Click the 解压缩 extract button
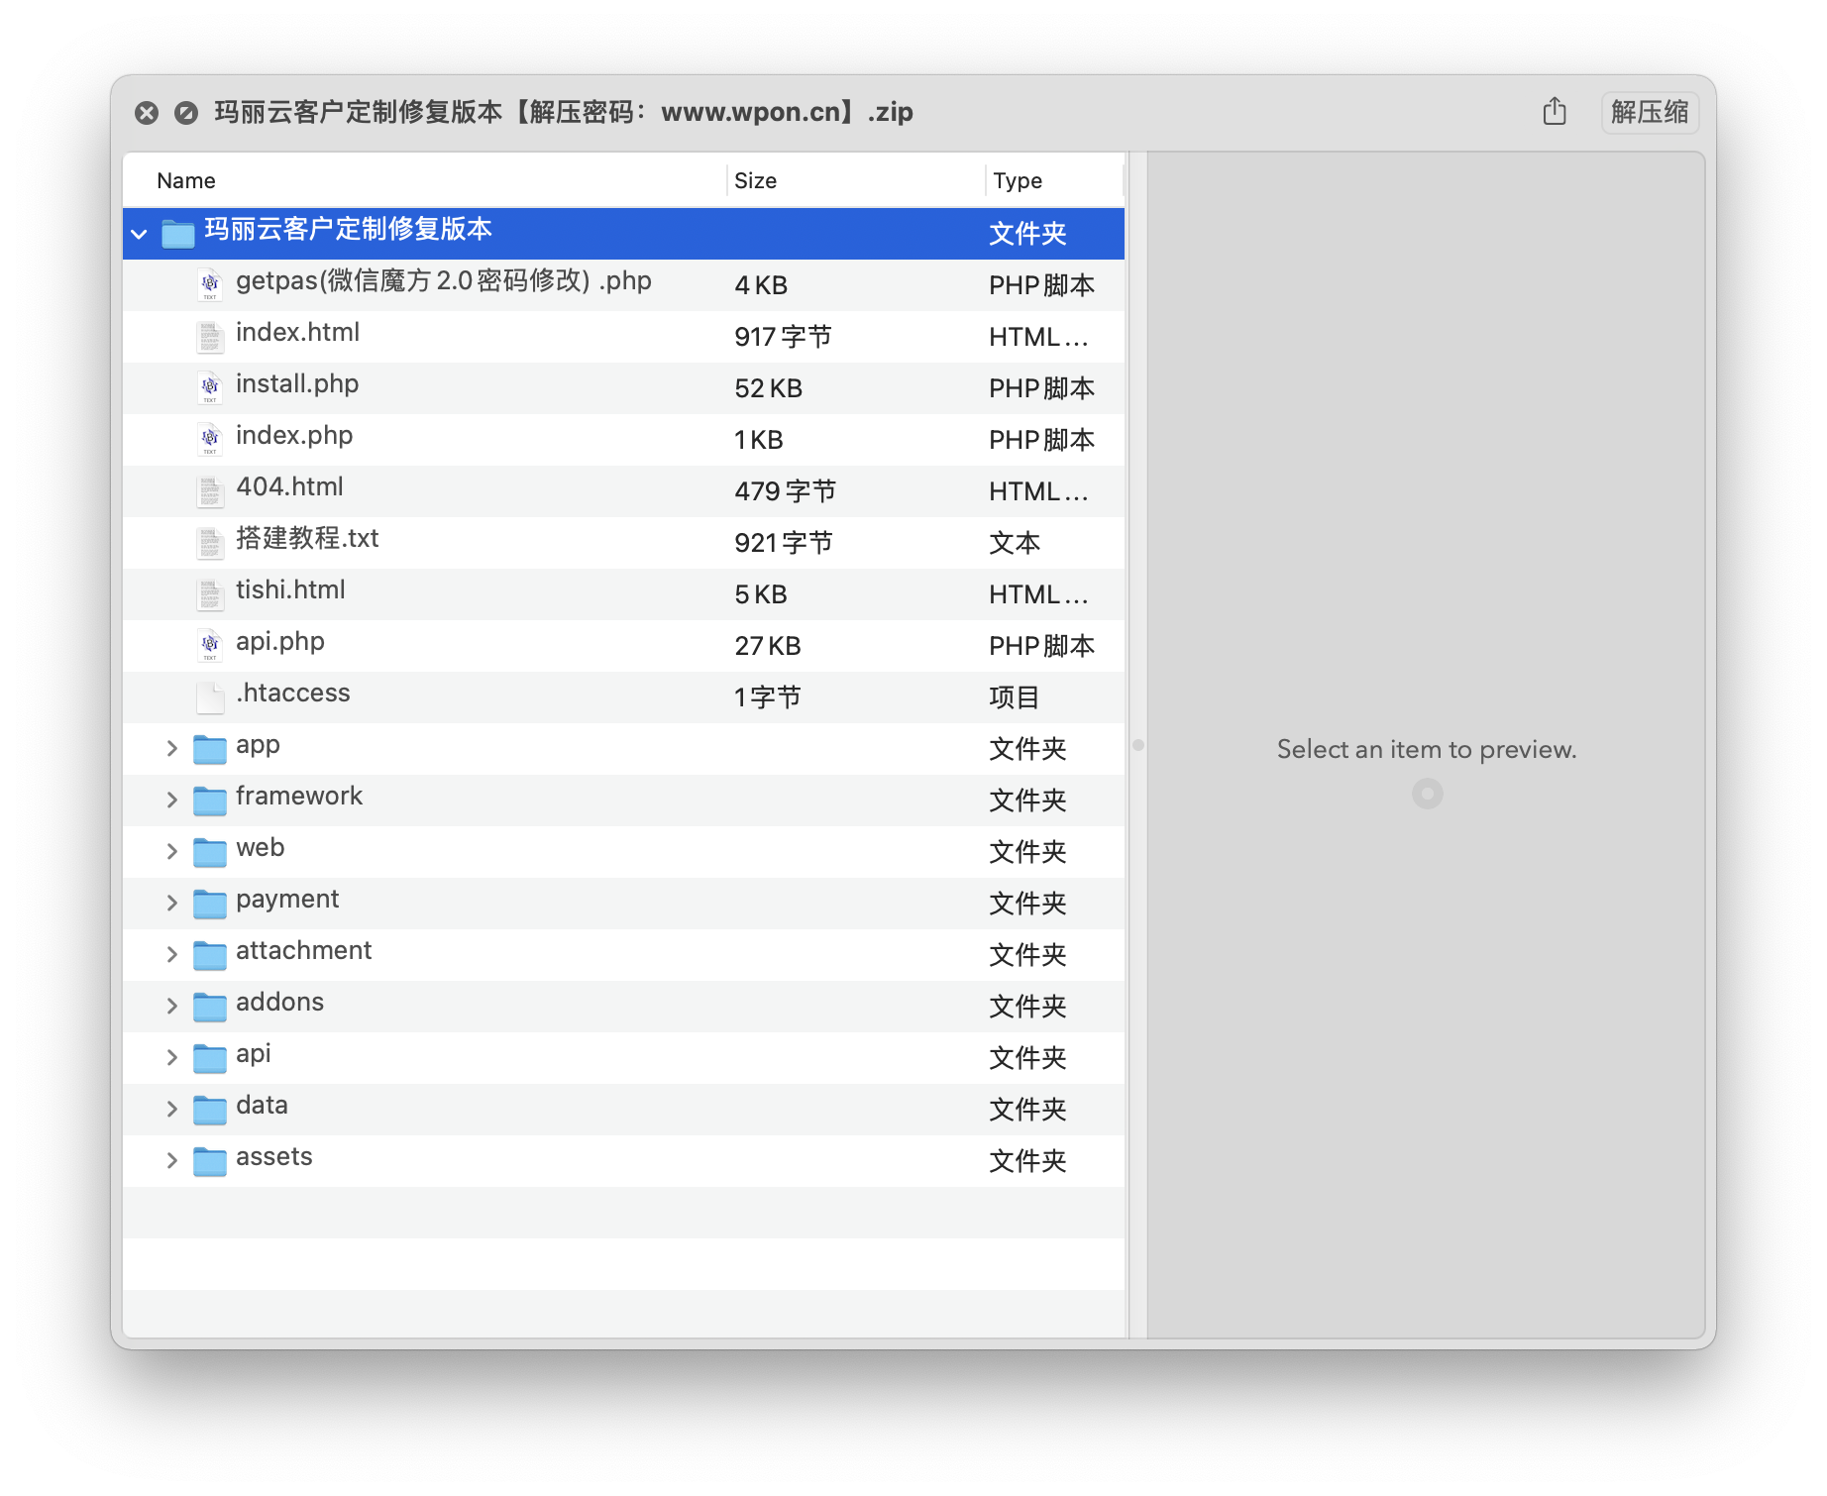 tap(1649, 112)
